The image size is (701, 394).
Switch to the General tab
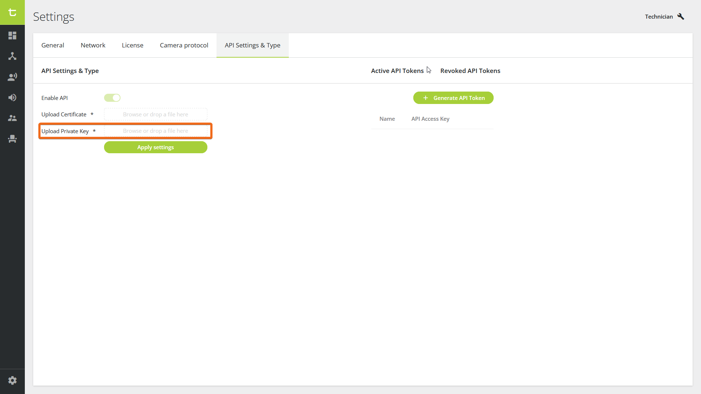pos(53,45)
